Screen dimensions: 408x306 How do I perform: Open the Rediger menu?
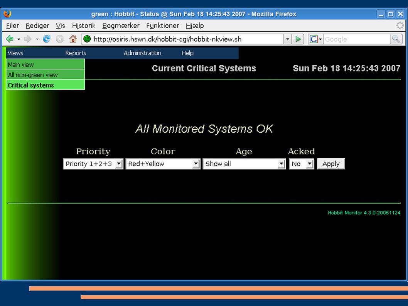37,25
